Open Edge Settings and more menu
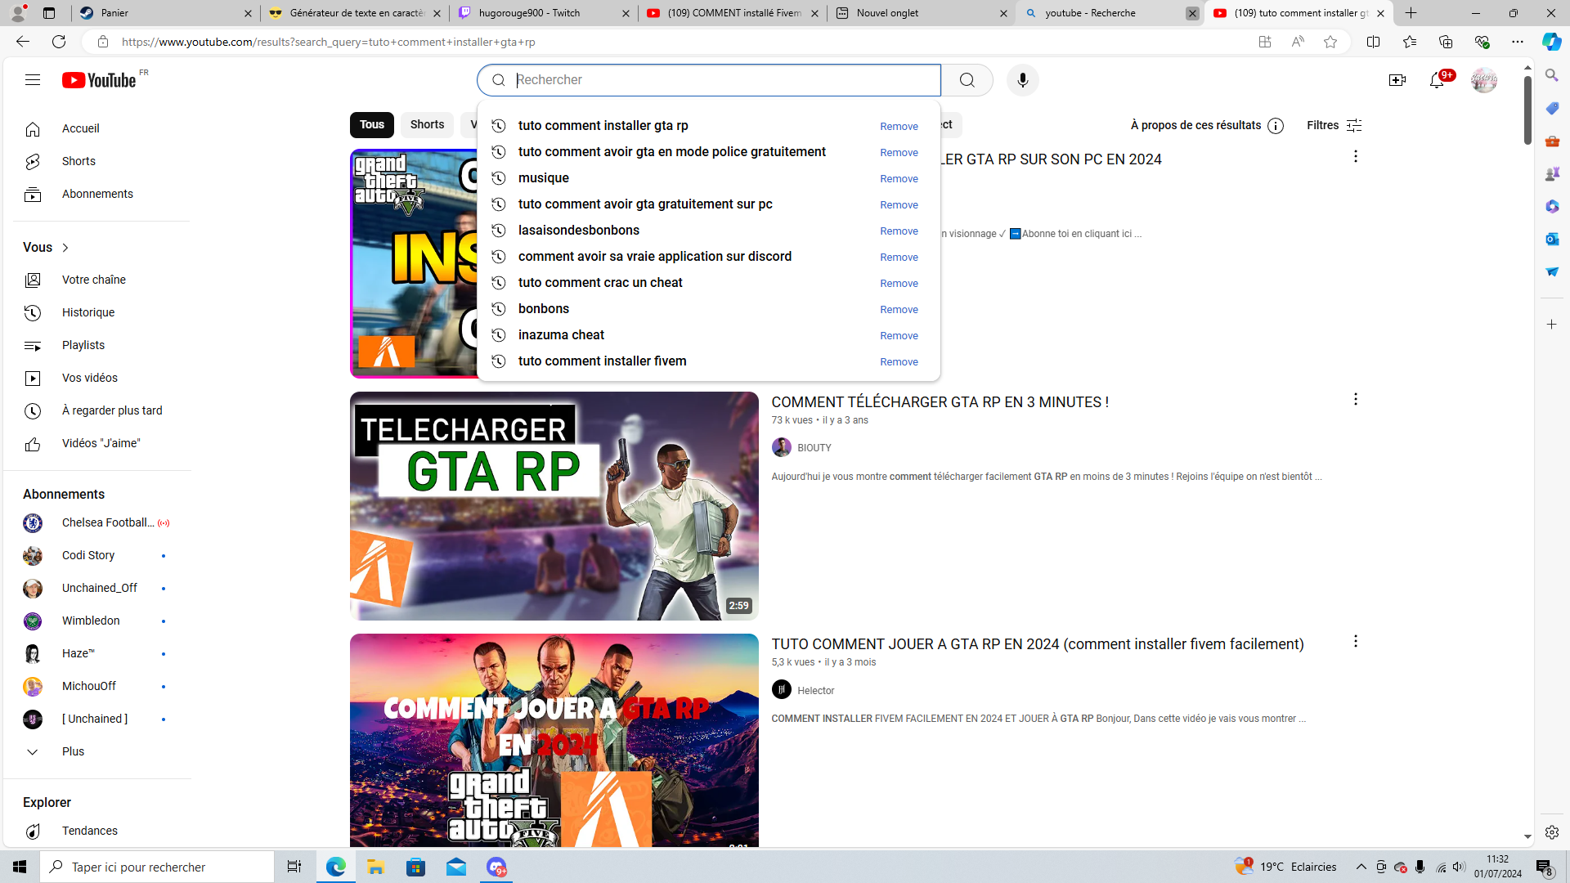 click(x=1517, y=42)
